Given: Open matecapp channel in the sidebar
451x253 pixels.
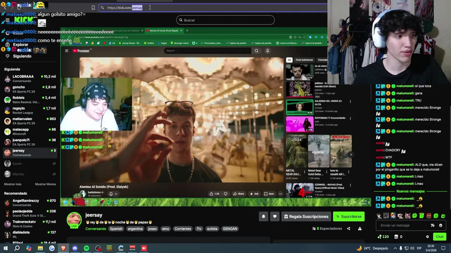Looking at the screenshot, I should tap(30, 131).
